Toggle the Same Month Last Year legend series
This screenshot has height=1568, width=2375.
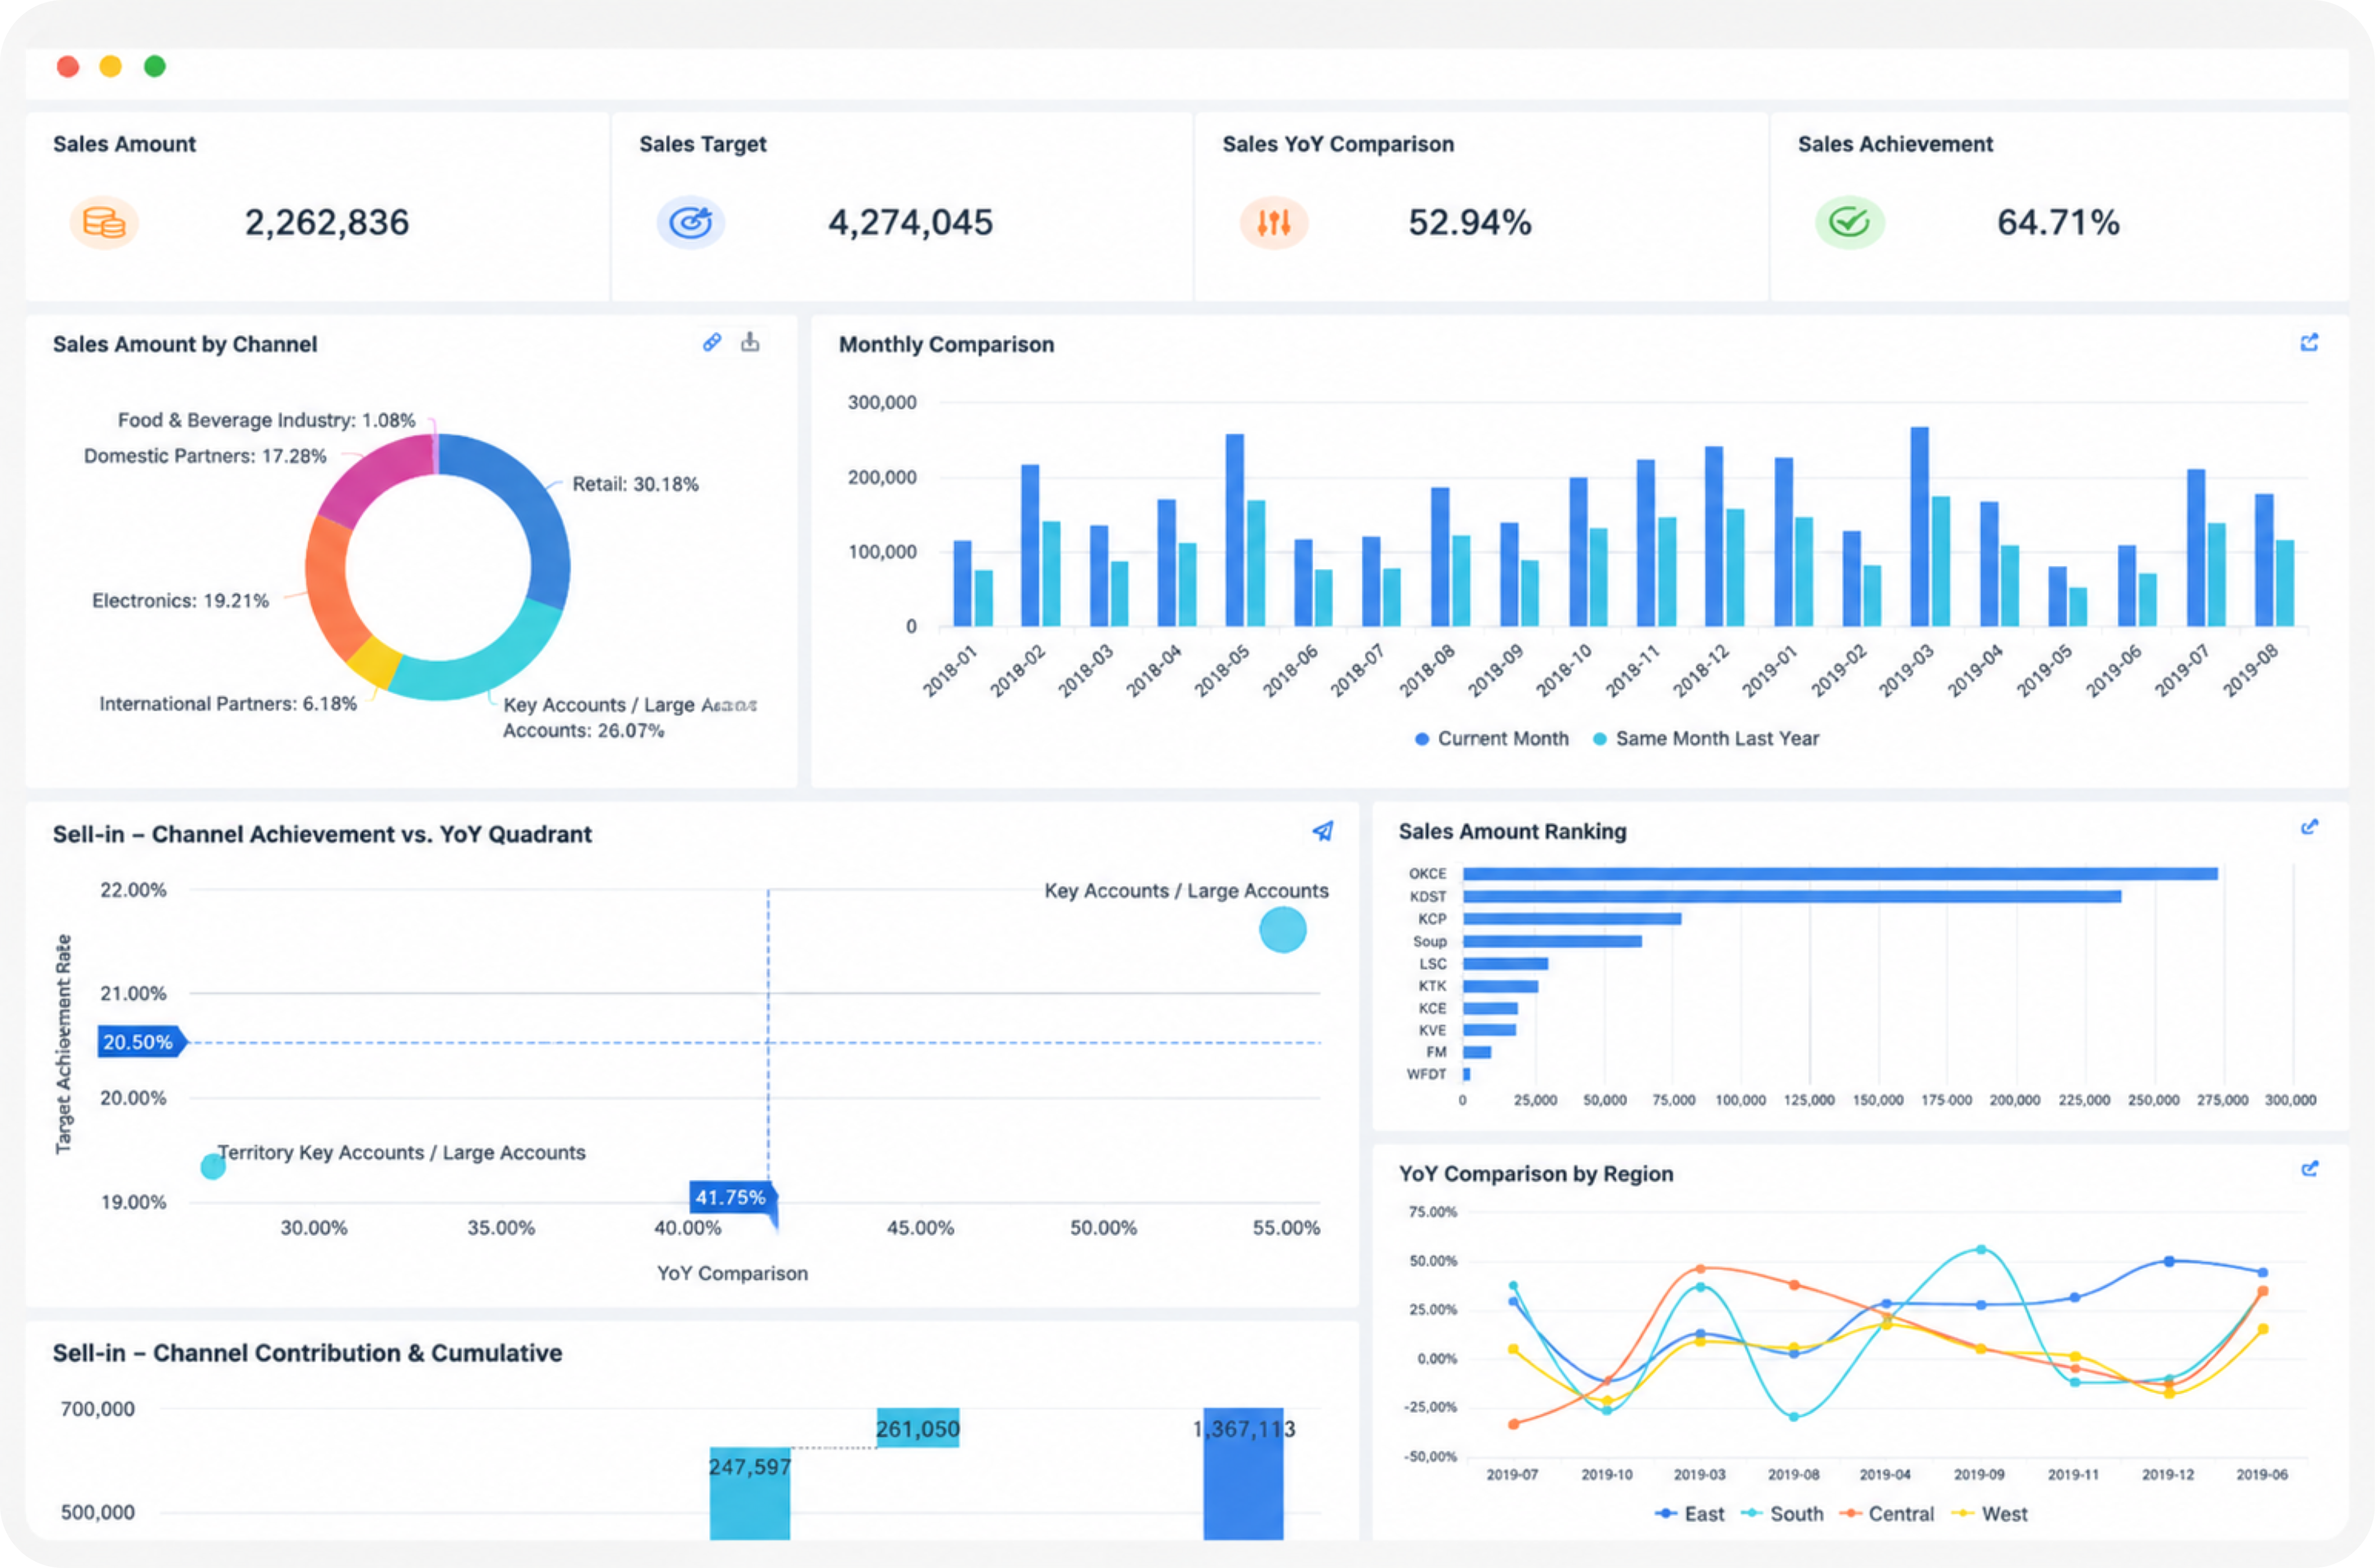[1706, 739]
